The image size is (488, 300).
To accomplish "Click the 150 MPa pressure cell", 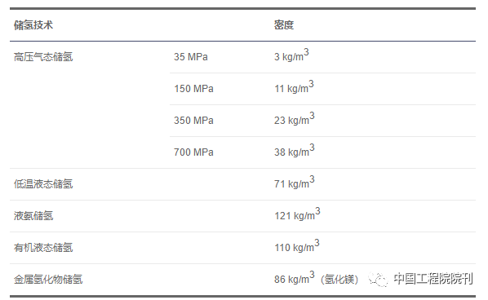I will tap(193, 89).
